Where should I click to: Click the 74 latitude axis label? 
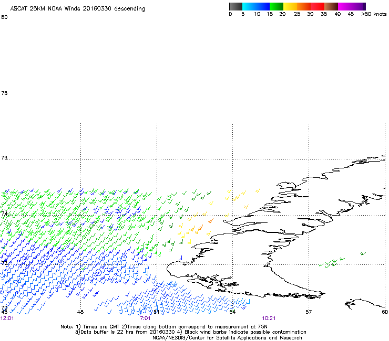[x=4, y=214]
